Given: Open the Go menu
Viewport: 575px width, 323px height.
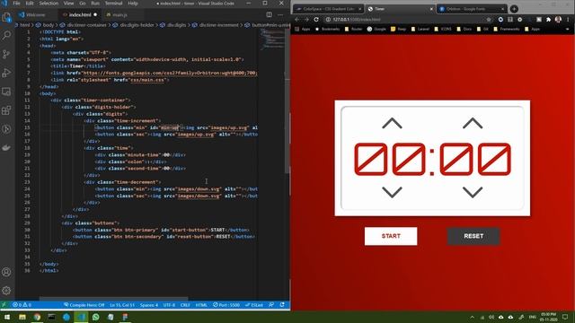Looking at the screenshot, I should (x=83, y=3).
